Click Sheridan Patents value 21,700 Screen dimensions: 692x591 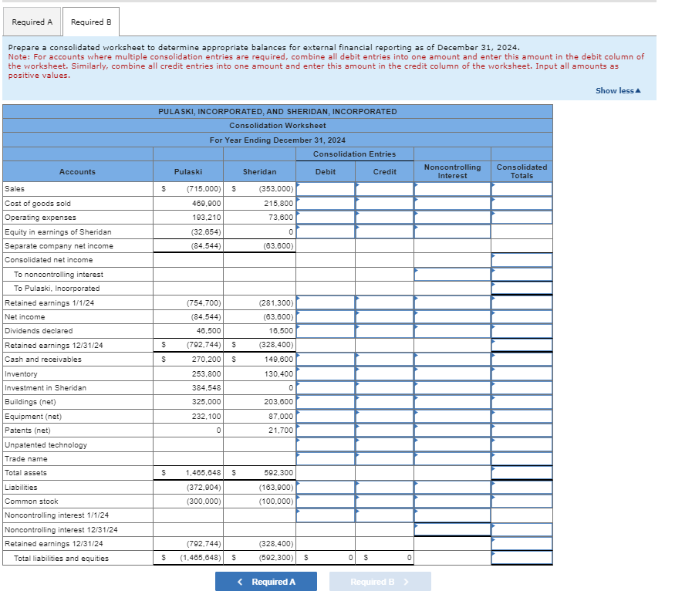281,431
